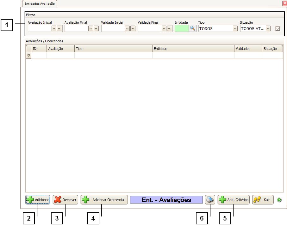
Task: Expand the Tipo dropdown showing TODOS
Action: (x=235, y=28)
